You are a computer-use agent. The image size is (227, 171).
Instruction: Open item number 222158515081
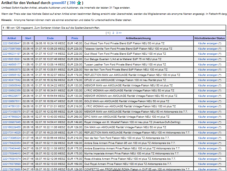point(12,59)
